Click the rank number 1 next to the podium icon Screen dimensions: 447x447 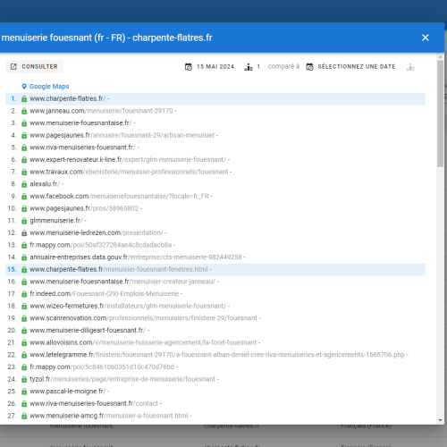(258, 66)
